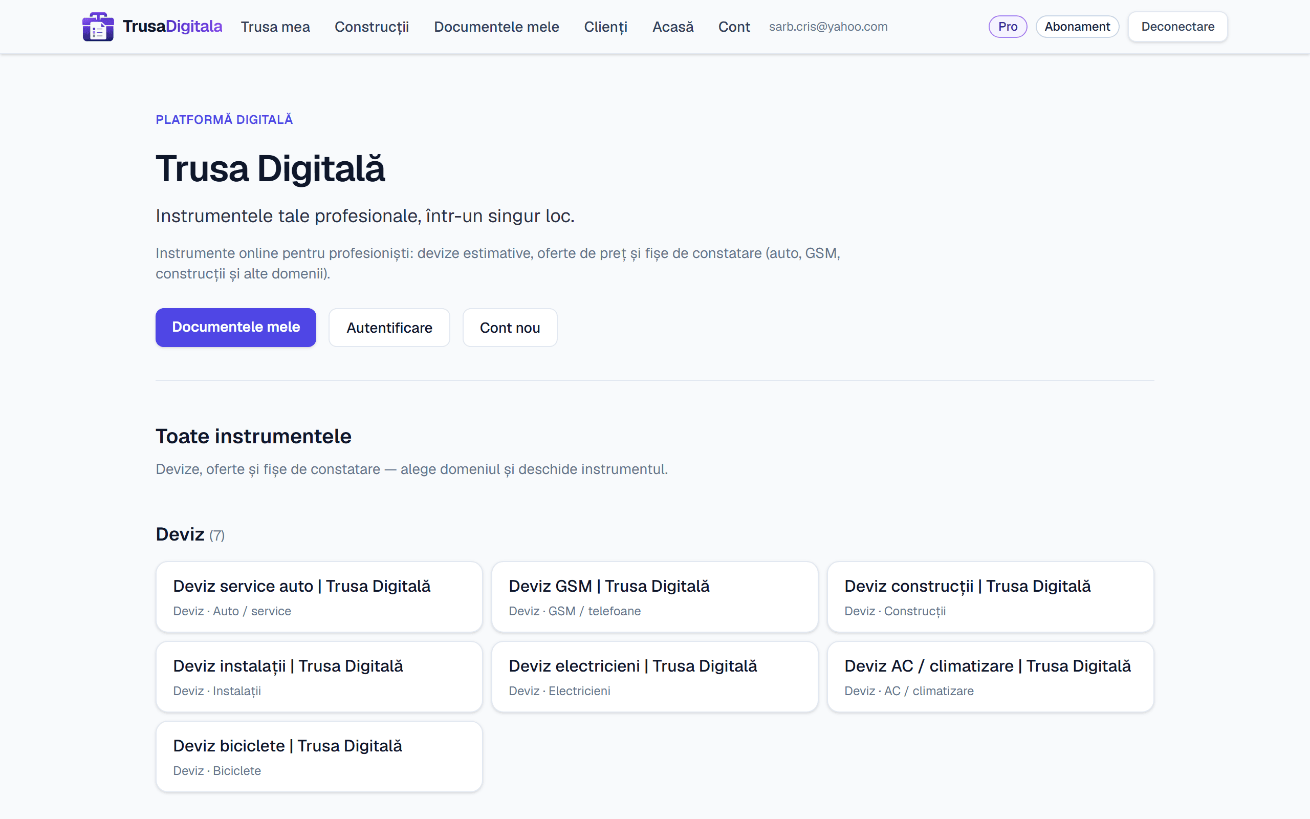Click the Deconectare button
Image resolution: width=1310 pixels, height=819 pixels.
(1177, 27)
